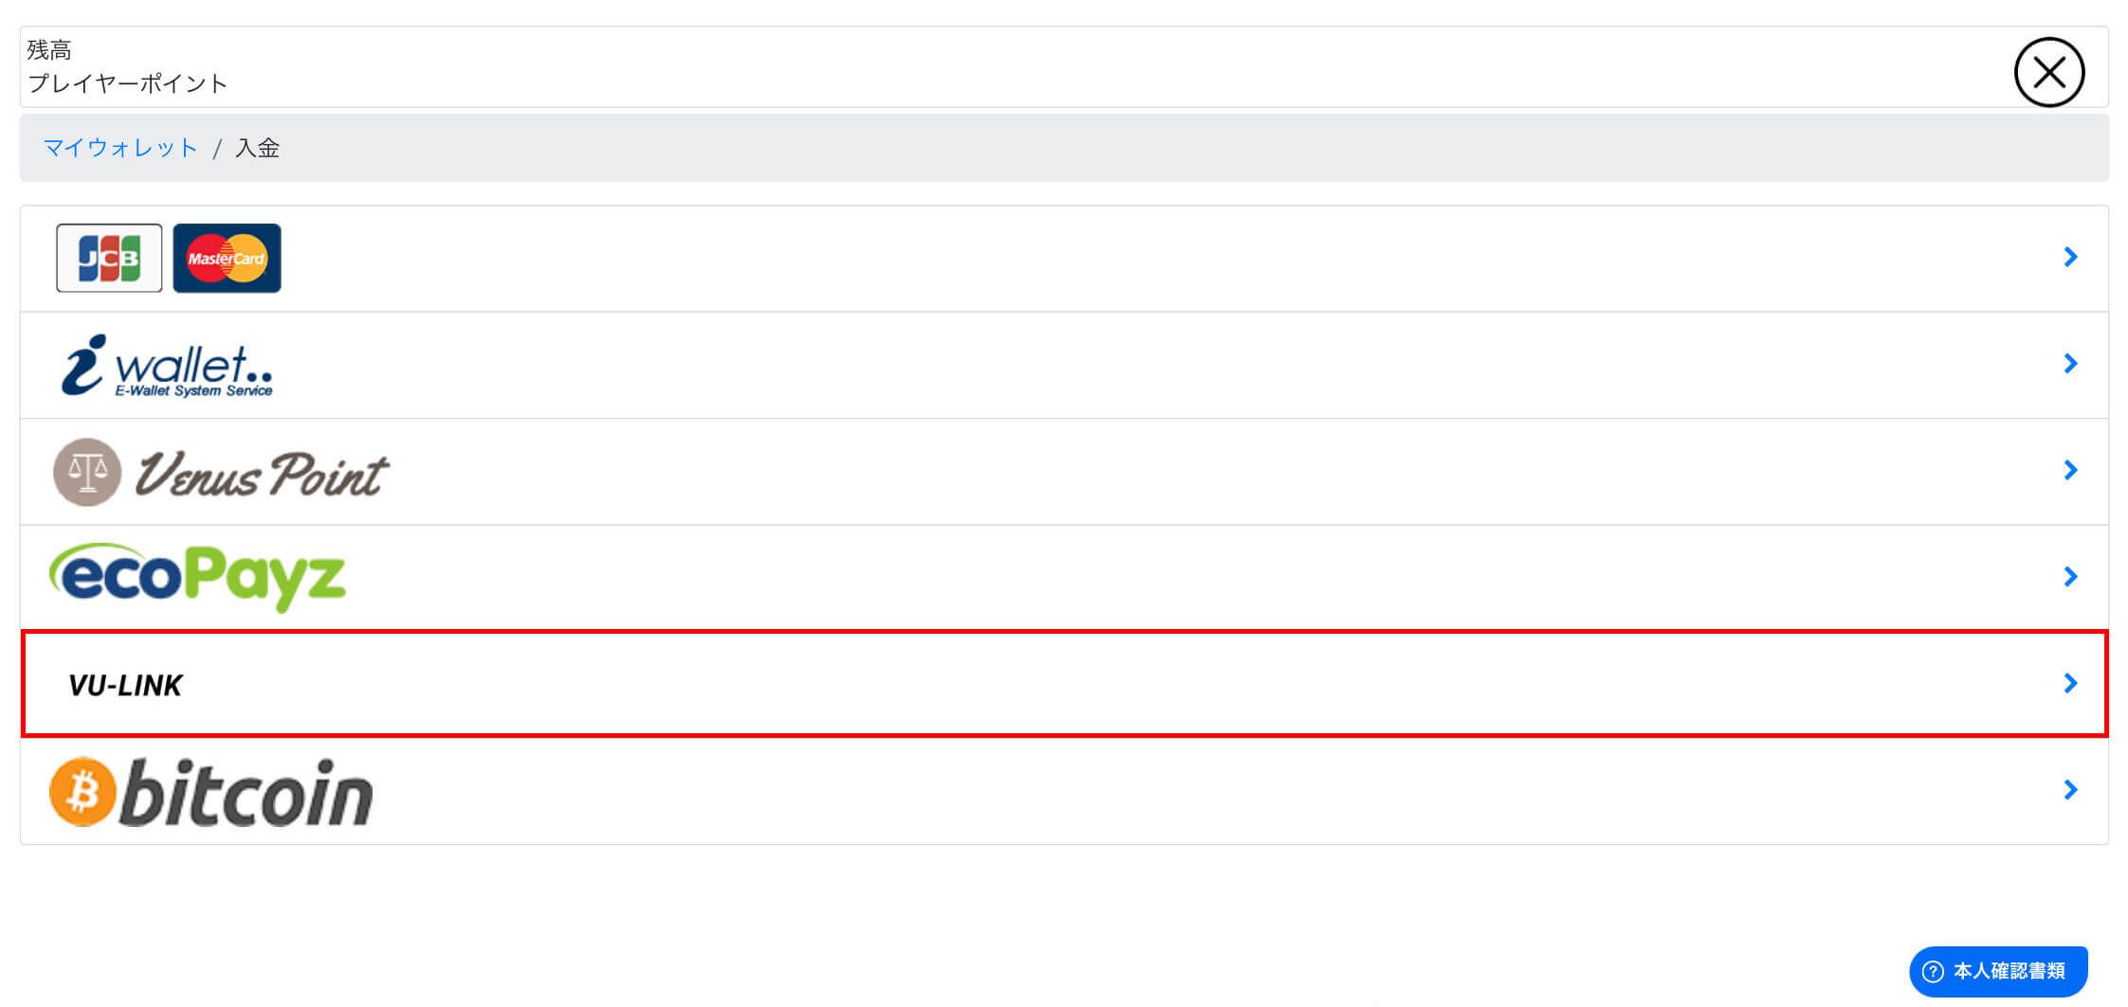Click the プレイヤーポイント label
The height and width of the screenshot is (1007, 2128).
[x=128, y=83]
